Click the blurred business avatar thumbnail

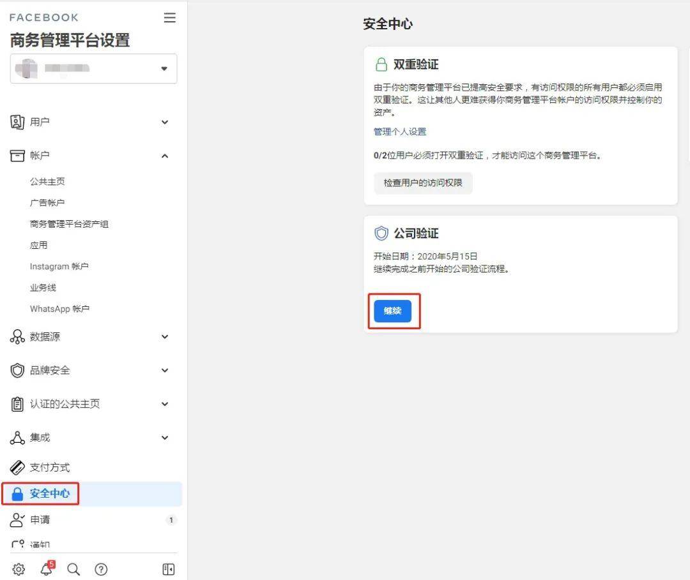coord(26,68)
